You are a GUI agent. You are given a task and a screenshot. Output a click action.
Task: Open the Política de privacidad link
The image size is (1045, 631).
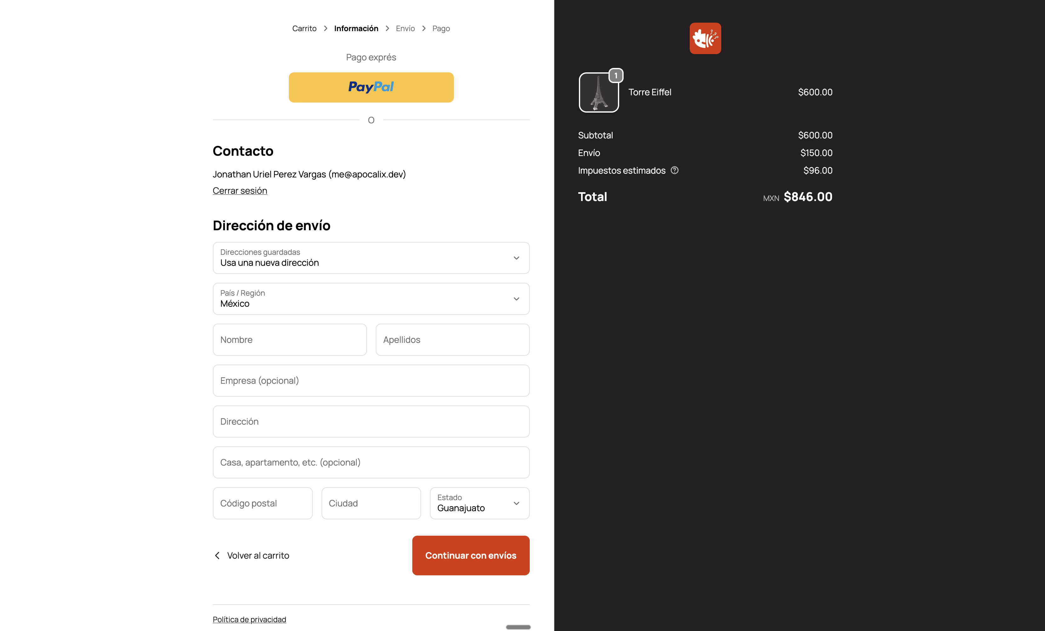[x=249, y=619]
